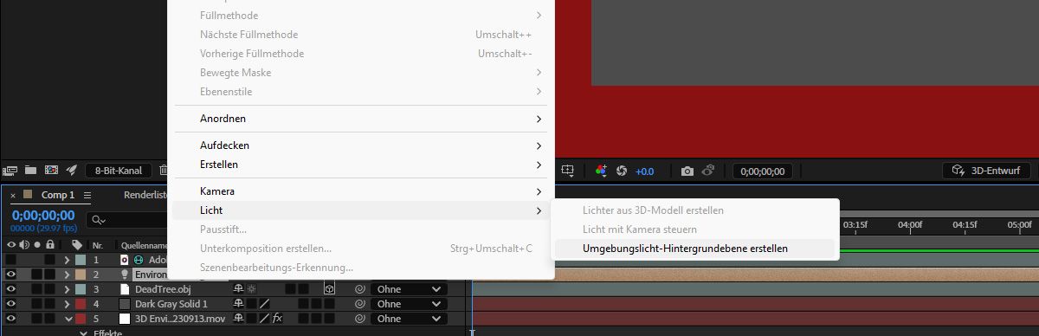Open the Kamera submenu
Image resolution: width=1039 pixels, height=336 pixels.
coord(360,191)
